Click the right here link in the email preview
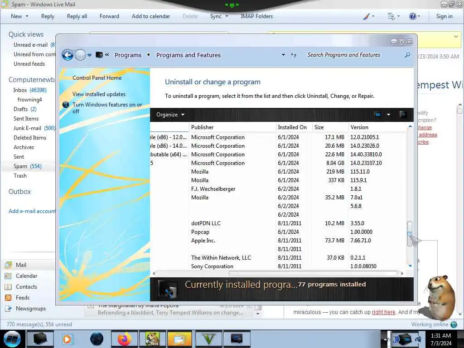The width and height of the screenshot is (464, 348). click(383, 312)
